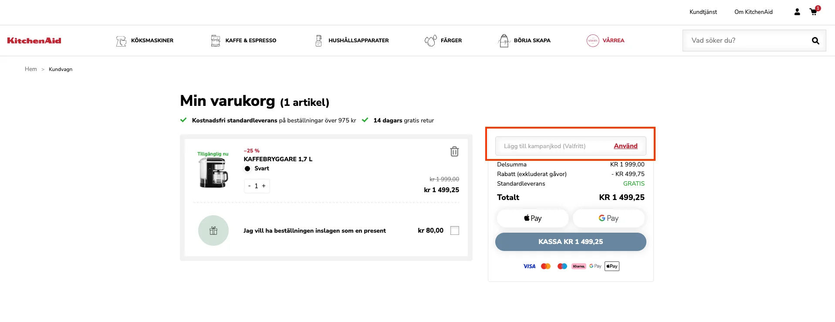Click the small Apple Pay logo
835x322 pixels.
pos(612,266)
